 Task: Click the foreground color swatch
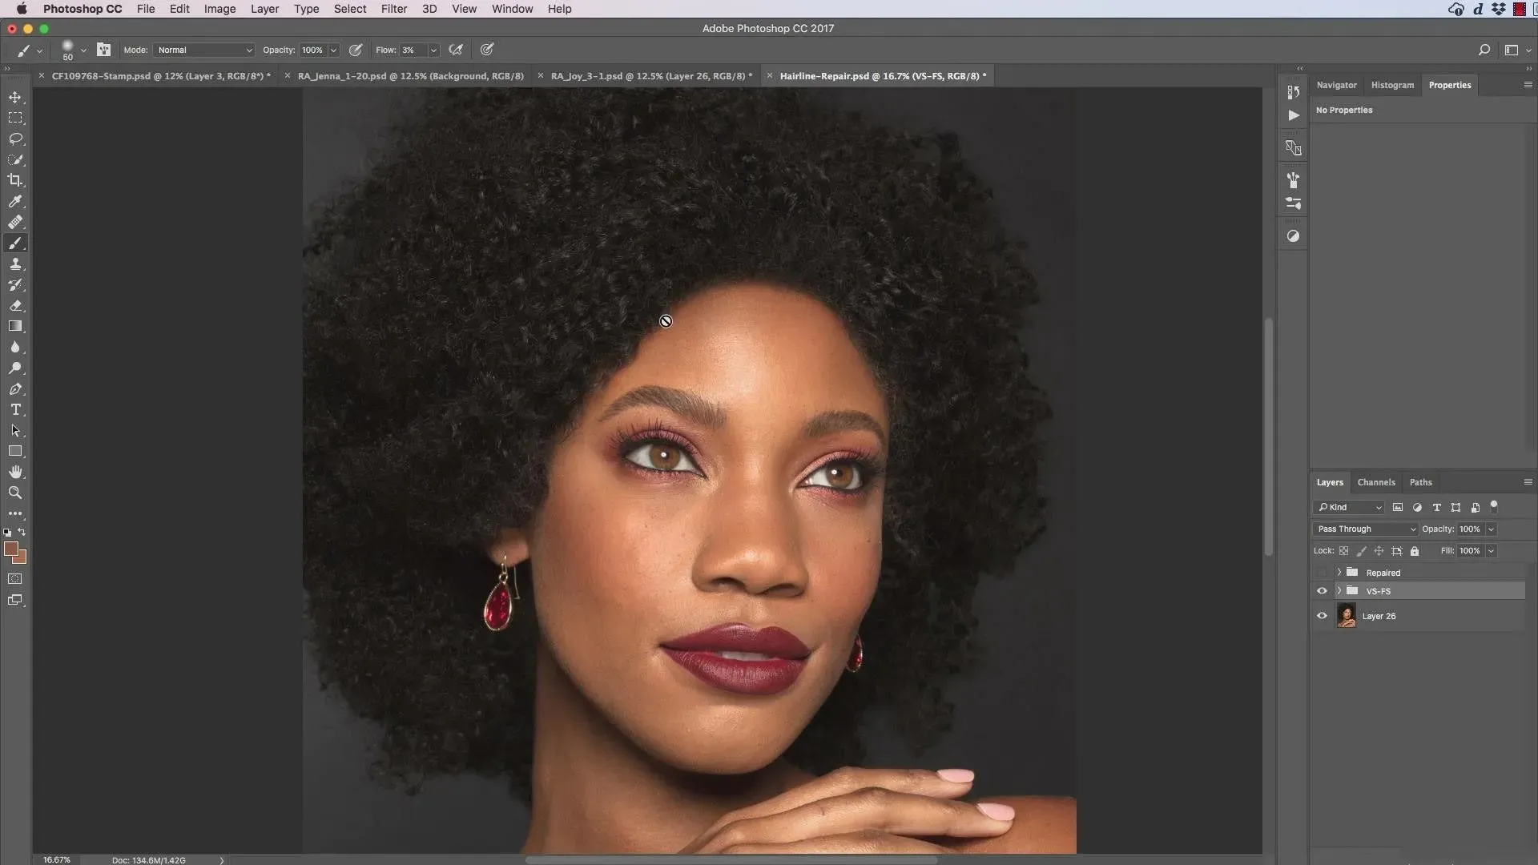click(10, 549)
